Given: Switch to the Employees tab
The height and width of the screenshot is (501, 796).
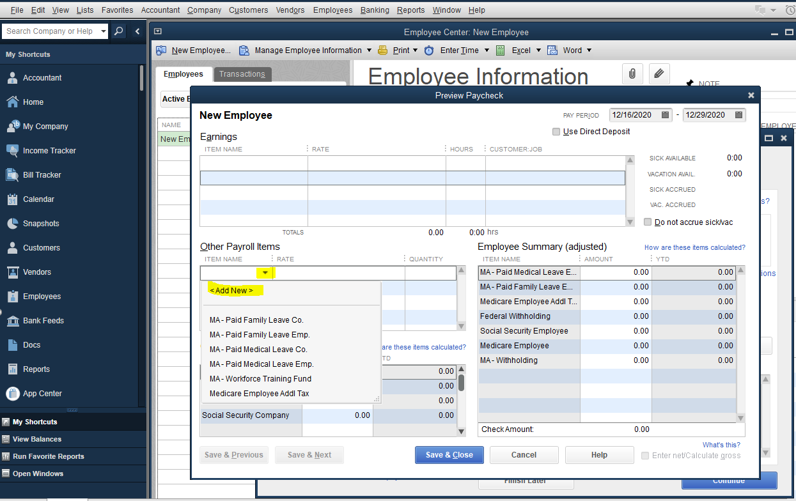Looking at the screenshot, I should coord(183,74).
